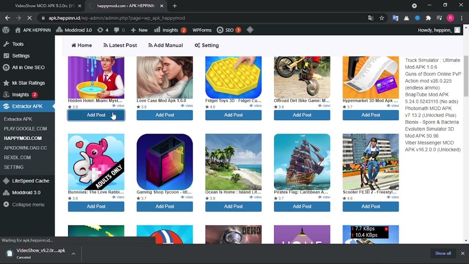Click the diamond icon after SEO
Screen dimensions: 469x264
[250, 30]
